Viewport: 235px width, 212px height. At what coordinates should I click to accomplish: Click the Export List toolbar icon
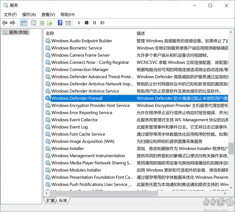(x=49, y=23)
